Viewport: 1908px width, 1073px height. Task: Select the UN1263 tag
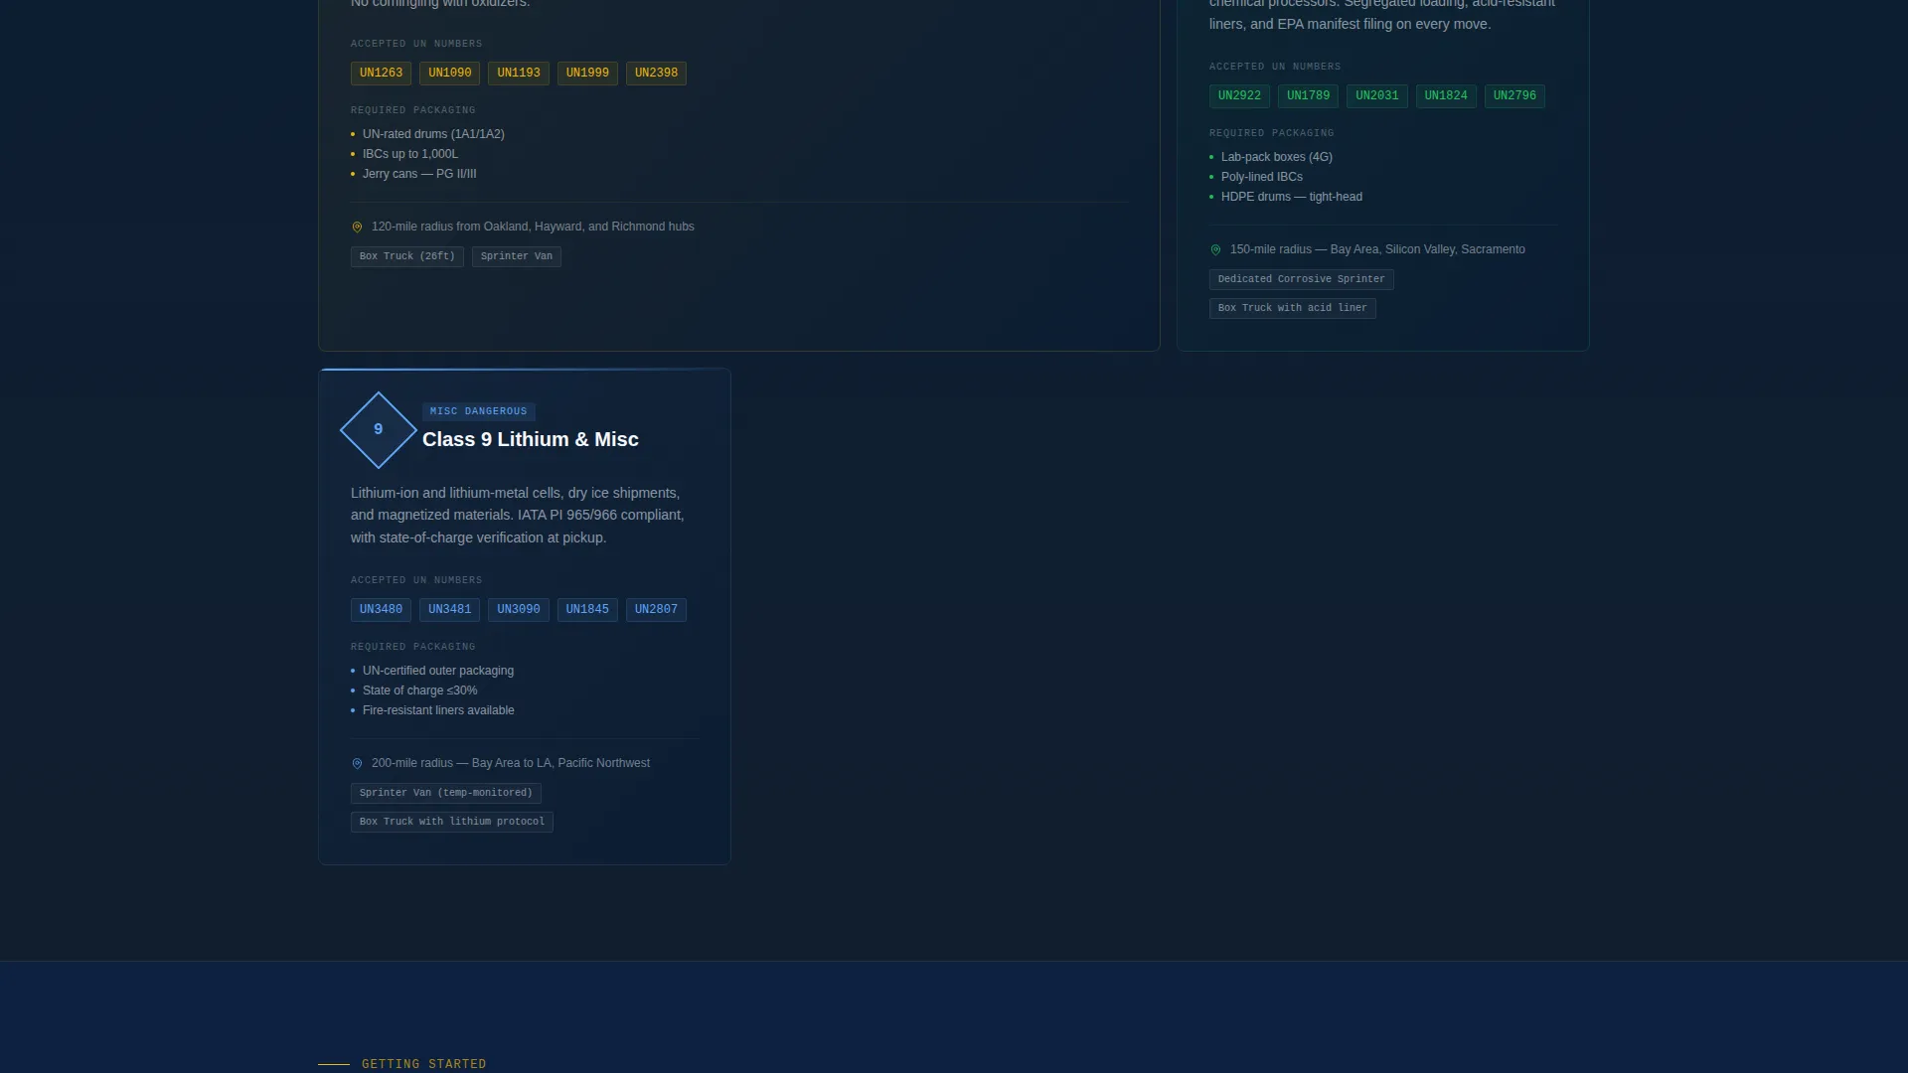[381, 74]
